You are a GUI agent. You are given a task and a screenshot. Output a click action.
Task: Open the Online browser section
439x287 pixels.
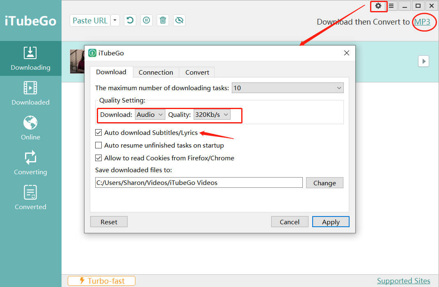point(30,128)
